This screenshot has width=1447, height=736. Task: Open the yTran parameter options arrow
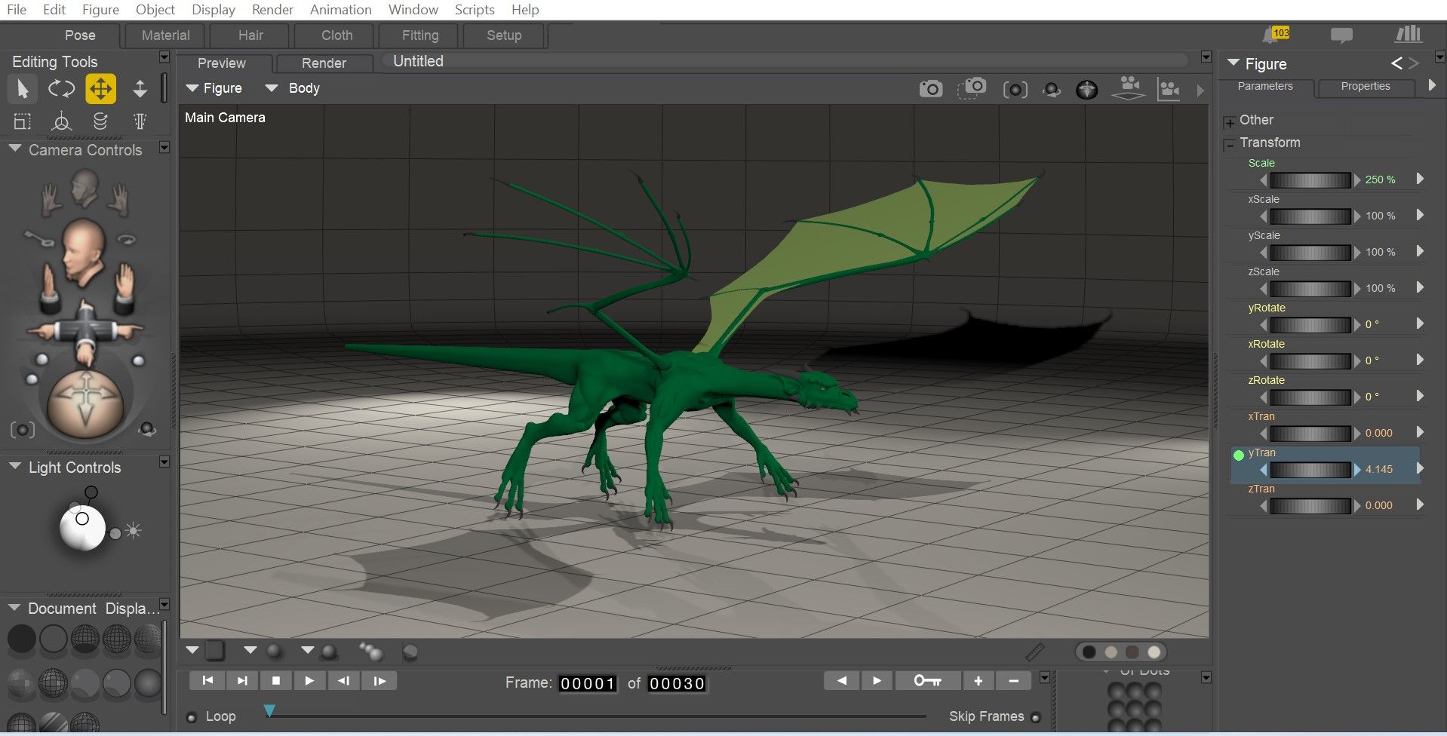1420,468
